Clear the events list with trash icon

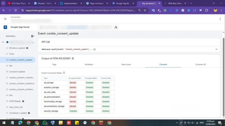[x=33, y=36]
